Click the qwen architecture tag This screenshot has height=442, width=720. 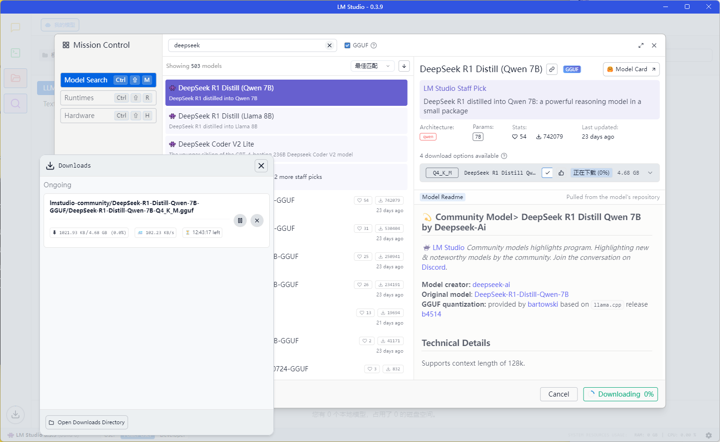tap(428, 137)
